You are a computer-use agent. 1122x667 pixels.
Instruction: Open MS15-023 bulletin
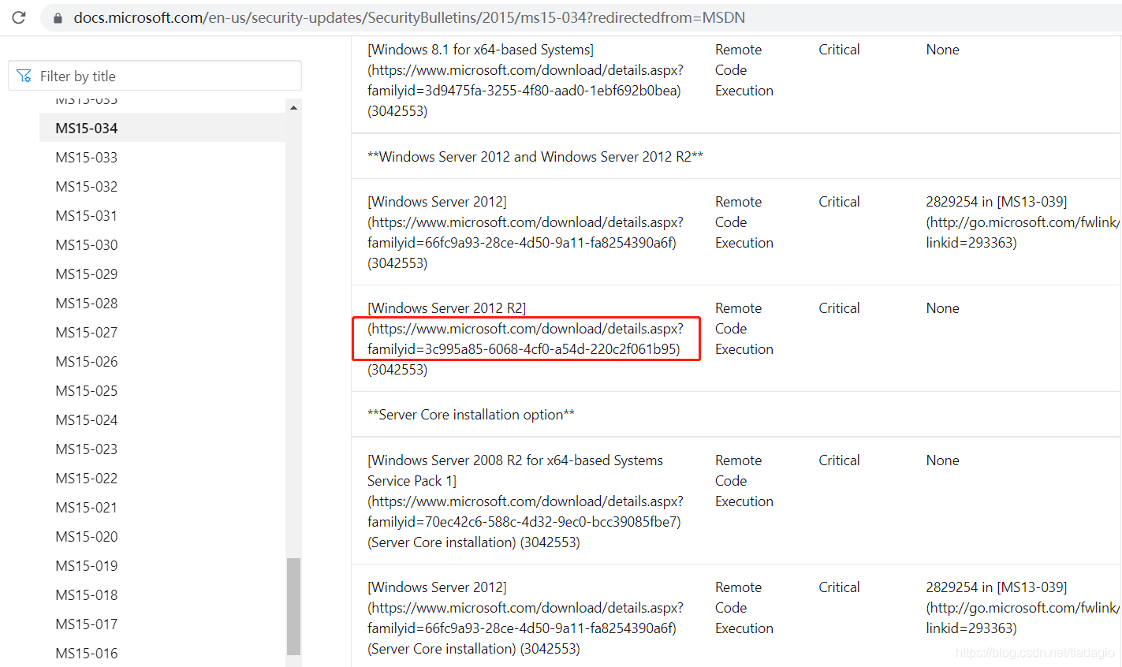[86, 449]
